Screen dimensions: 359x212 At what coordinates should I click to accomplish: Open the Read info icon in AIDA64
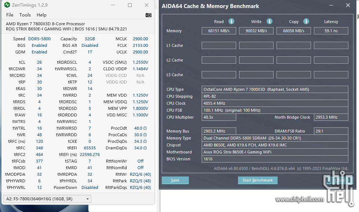(x=231, y=21)
